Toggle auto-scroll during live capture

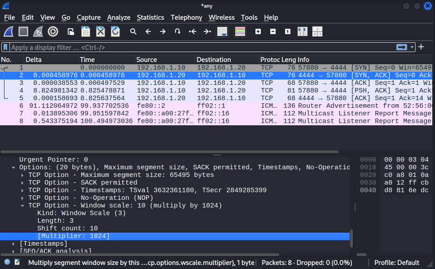[x=222, y=31]
